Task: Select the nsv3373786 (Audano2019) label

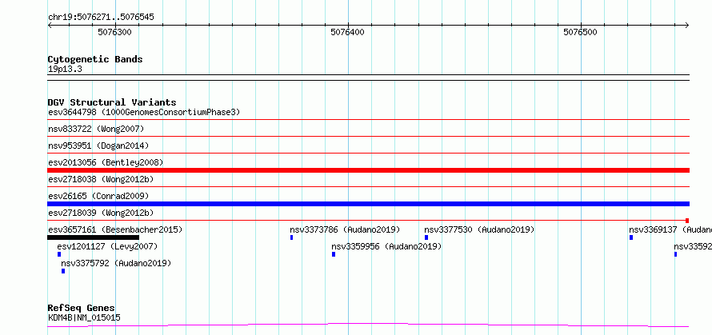Action: point(345,229)
